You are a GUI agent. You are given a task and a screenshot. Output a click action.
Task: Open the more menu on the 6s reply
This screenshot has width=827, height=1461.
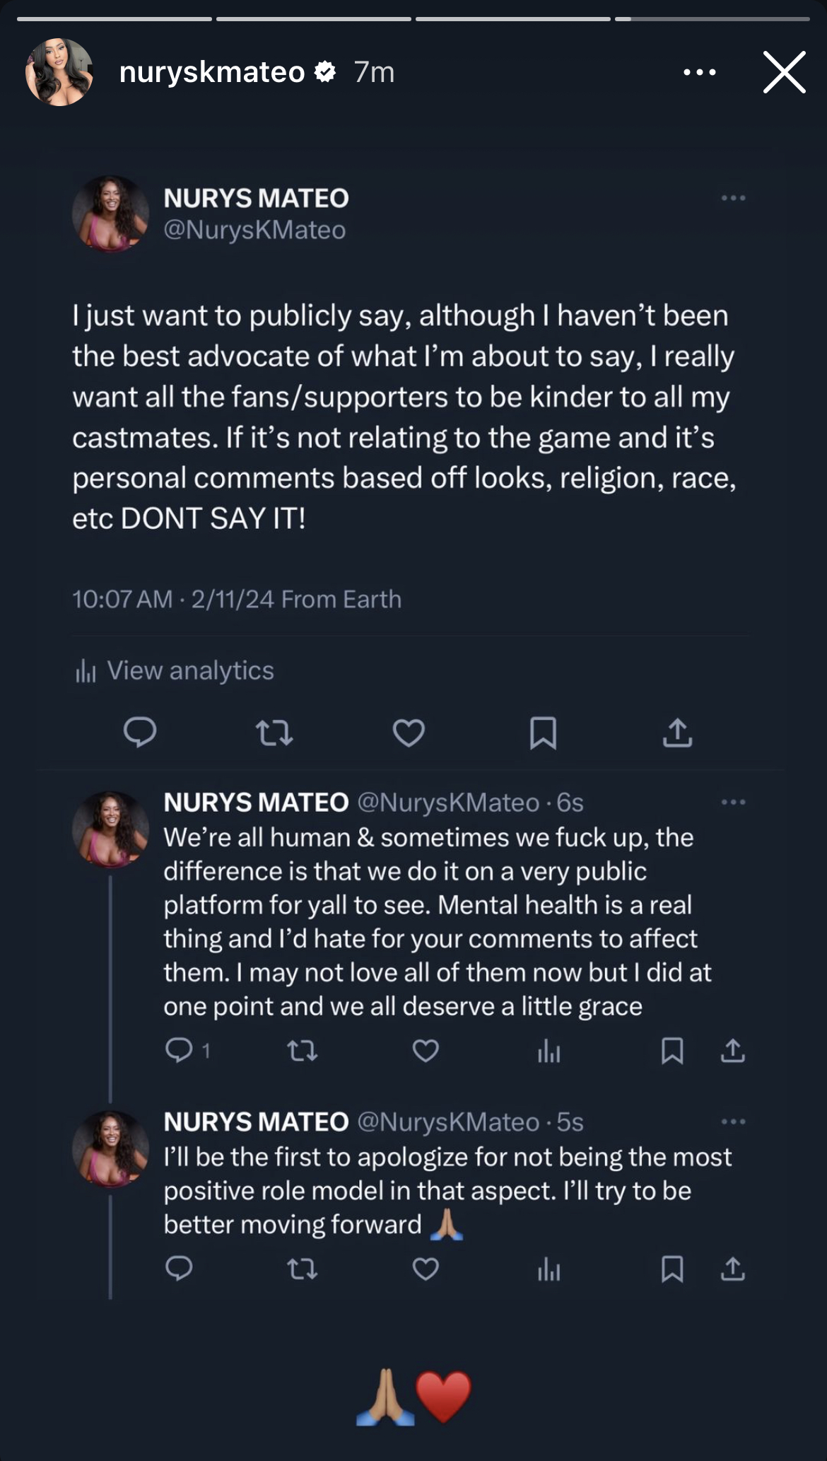733,802
